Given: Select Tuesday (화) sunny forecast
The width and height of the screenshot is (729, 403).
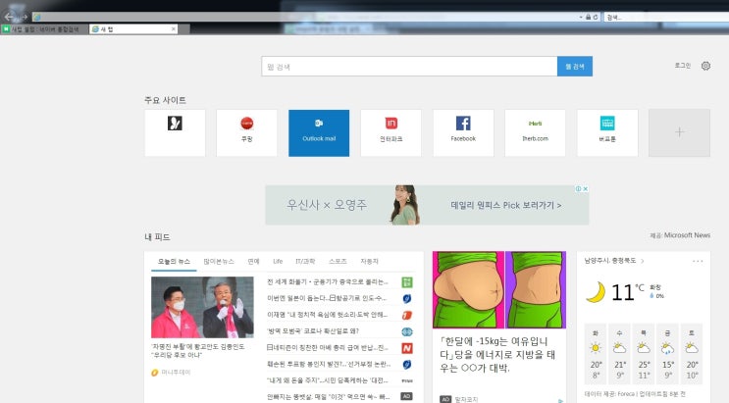Looking at the screenshot, I should [x=596, y=348].
